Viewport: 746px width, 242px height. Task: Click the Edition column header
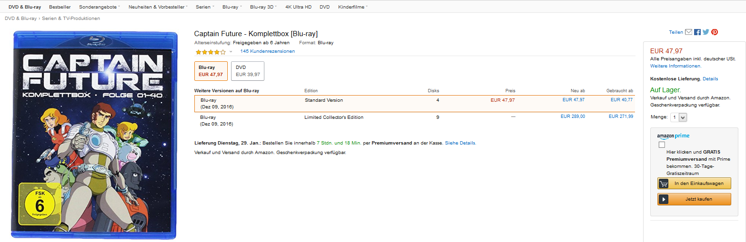tap(311, 91)
